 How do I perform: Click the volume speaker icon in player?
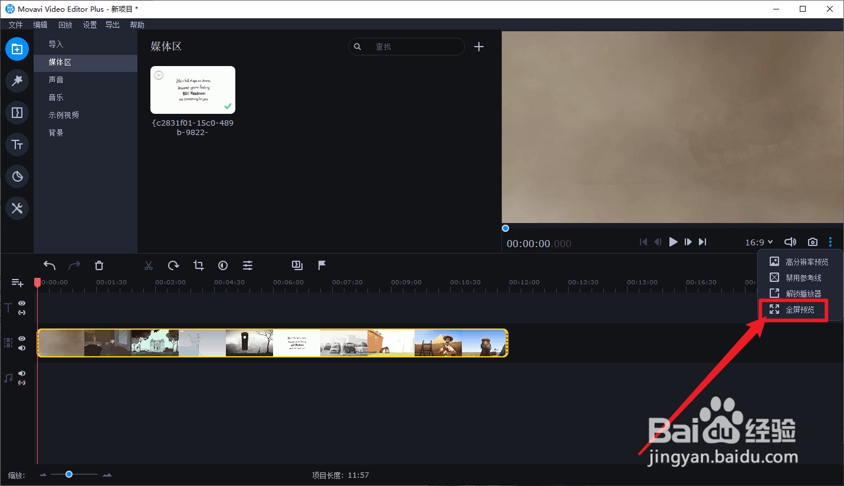[x=790, y=242]
